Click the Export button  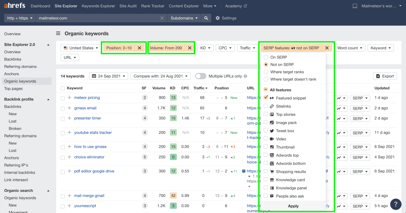[385, 76]
